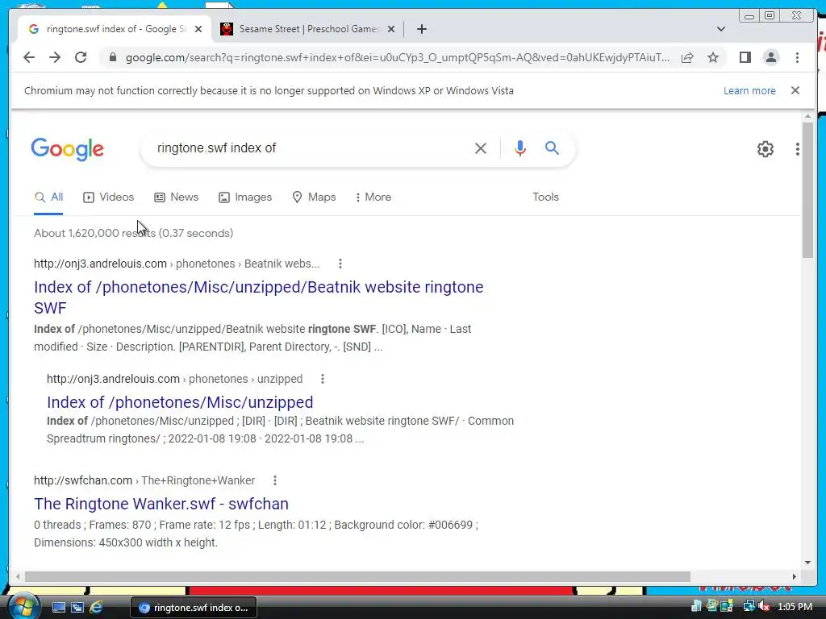Click the Google logo
The height and width of the screenshot is (619, 826).
68,149
